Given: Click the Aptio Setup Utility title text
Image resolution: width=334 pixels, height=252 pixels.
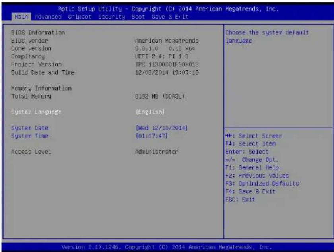Looking at the screenshot, I should [x=168, y=9].
